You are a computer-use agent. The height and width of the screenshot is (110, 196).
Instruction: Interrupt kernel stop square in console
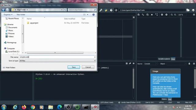pos(126,64)
